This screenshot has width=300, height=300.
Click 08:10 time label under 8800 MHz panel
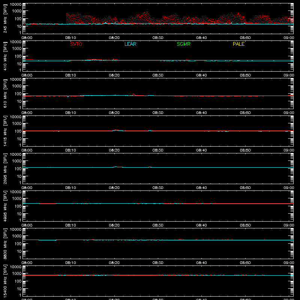coord(70,263)
